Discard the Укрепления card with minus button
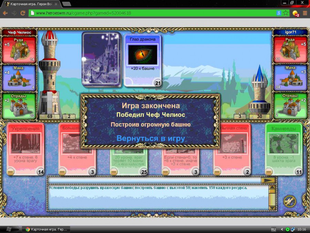Image resolution: width=310 pixels, height=233 pixels. point(10,172)
